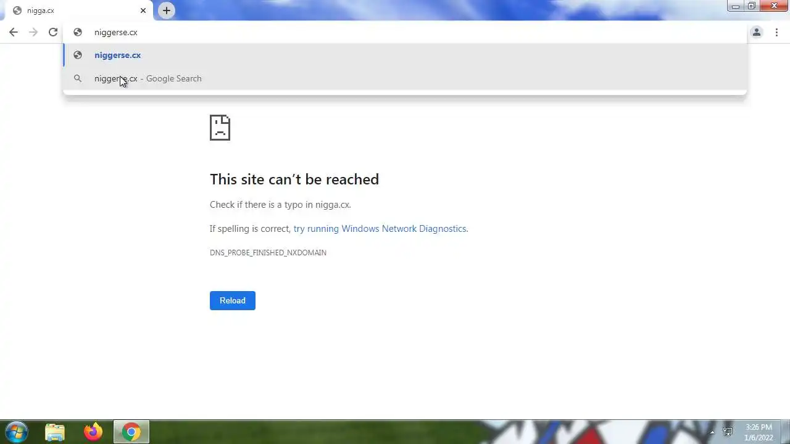The width and height of the screenshot is (790, 444).
Task: Click the sad page error icon
Action: 220,128
